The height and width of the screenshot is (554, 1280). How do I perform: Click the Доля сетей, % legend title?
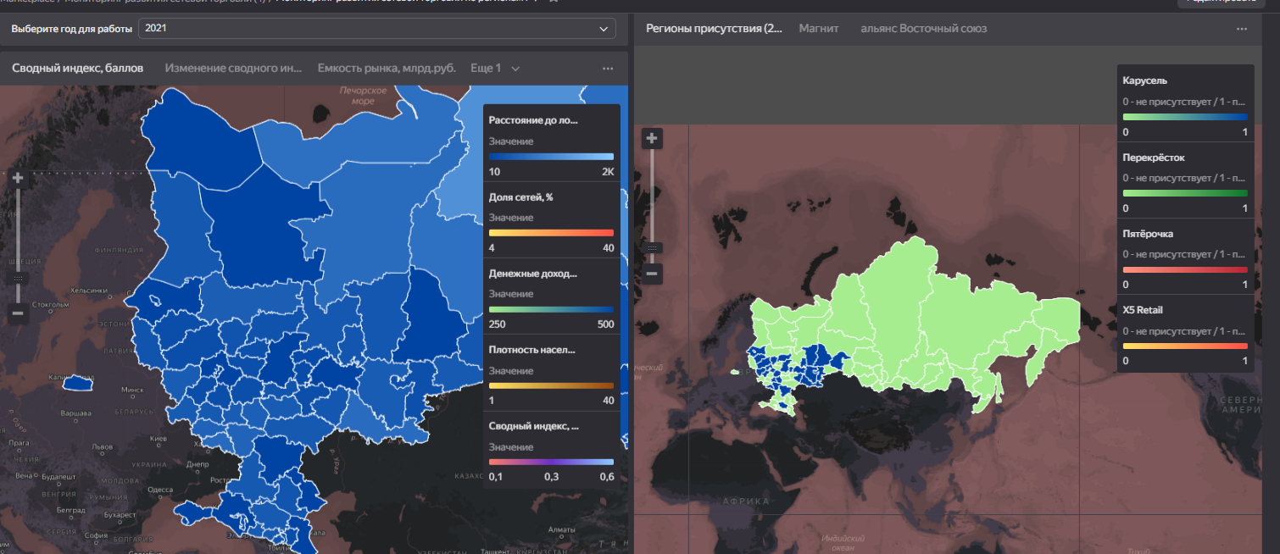pos(521,197)
